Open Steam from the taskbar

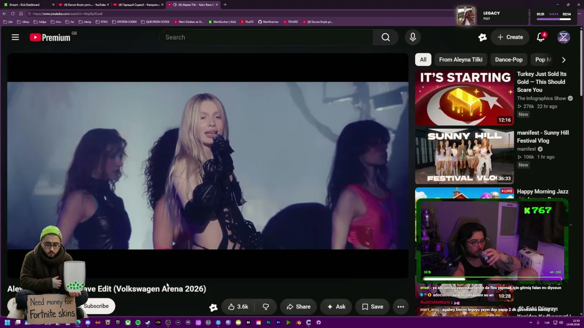point(148,323)
